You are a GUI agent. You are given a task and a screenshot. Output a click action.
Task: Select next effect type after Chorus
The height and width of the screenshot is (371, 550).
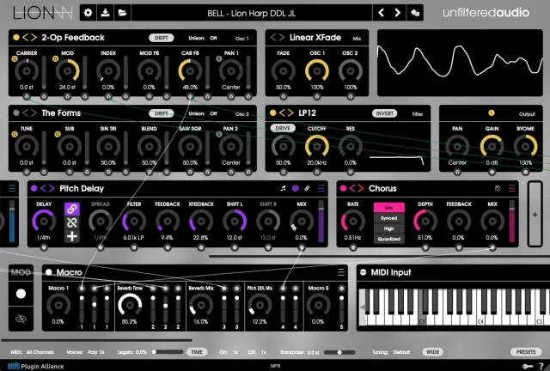pyautogui.click(x=361, y=189)
